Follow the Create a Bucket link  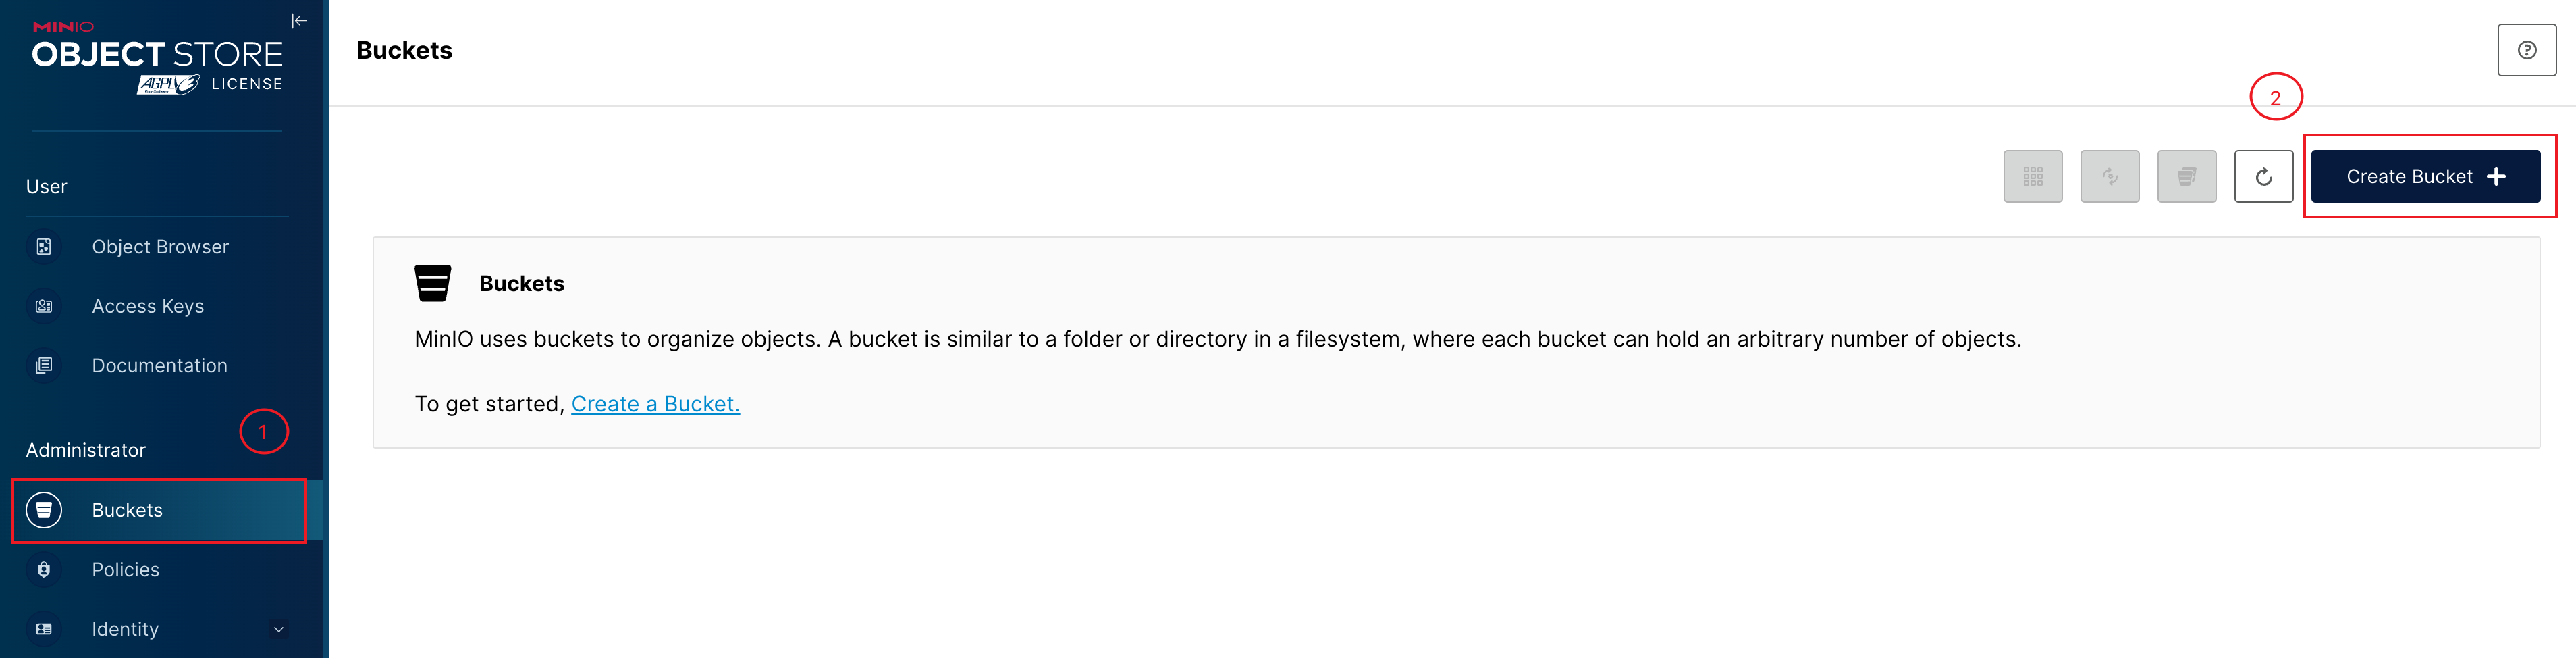655,404
